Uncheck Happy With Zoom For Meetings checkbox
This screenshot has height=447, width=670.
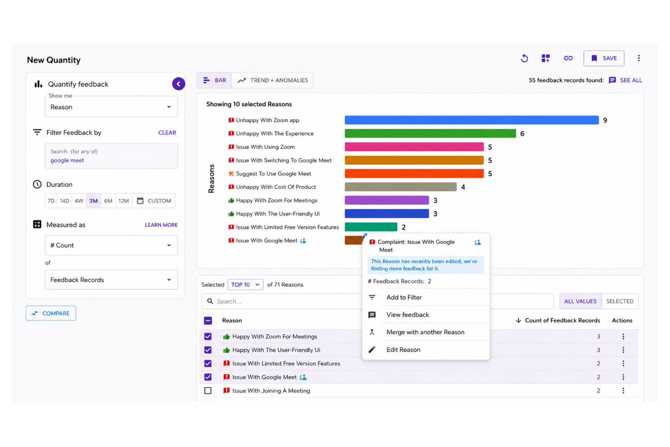pyautogui.click(x=208, y=336)
